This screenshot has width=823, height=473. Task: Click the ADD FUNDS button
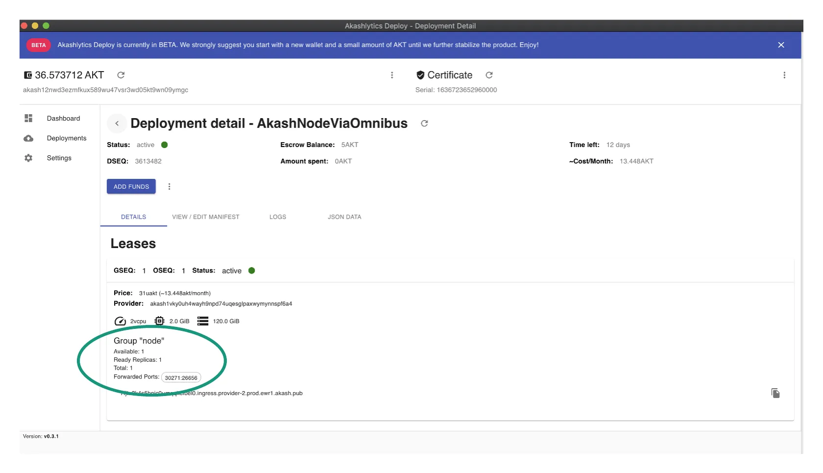coord(131,187)
